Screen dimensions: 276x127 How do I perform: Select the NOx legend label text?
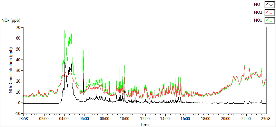point(258,20)
